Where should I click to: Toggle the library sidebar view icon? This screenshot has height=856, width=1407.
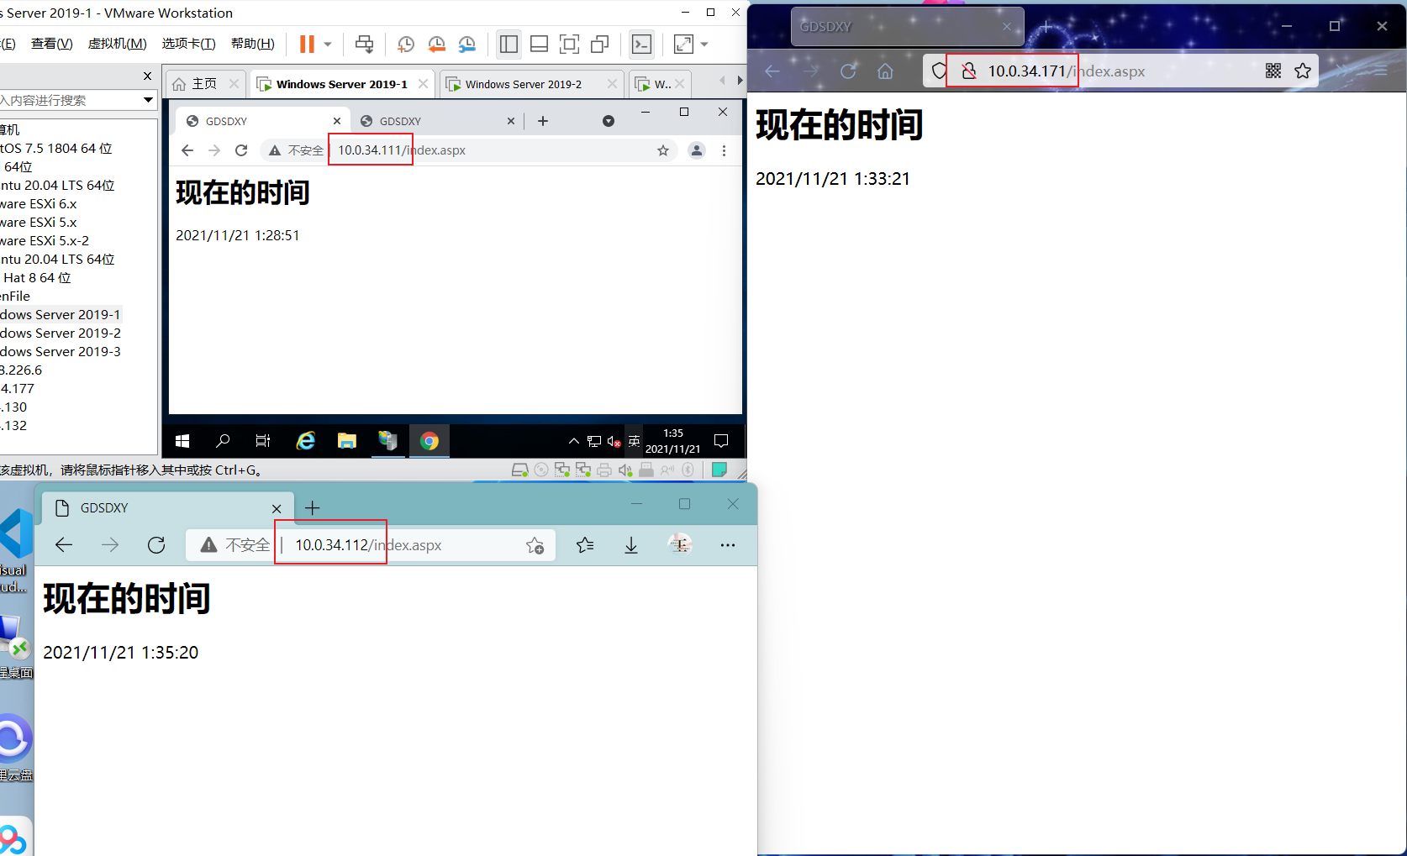point(509,44)
